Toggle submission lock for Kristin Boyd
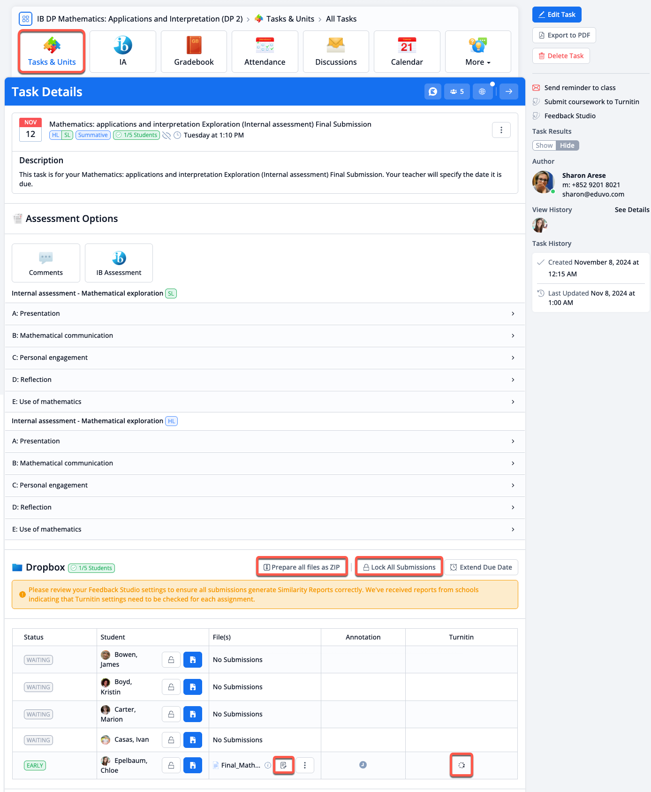Screen dimensions: 651x792 coord(171,687)
